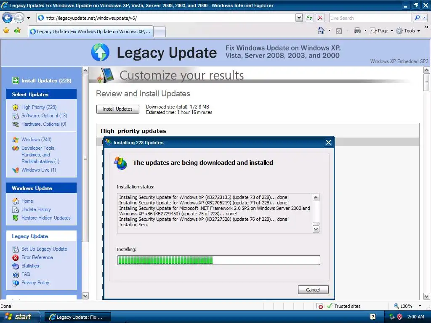
Task: Go to Windows Update Home
Action: pos(27,201)
